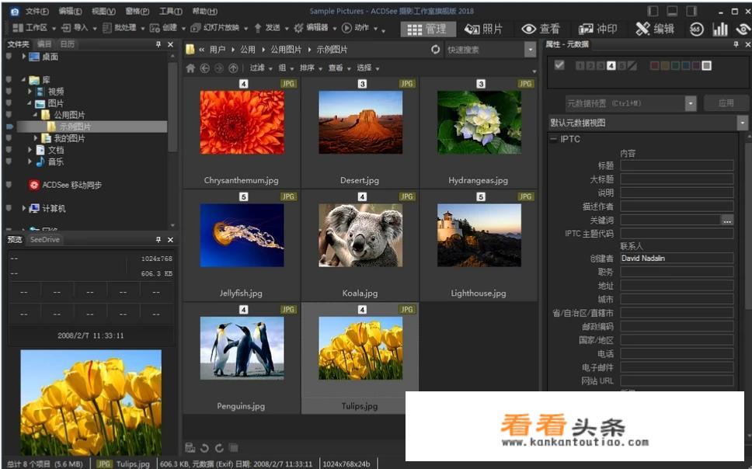Pin the 文件夹 folders pane
Viewport: 752px width, 469px height.
158,44
